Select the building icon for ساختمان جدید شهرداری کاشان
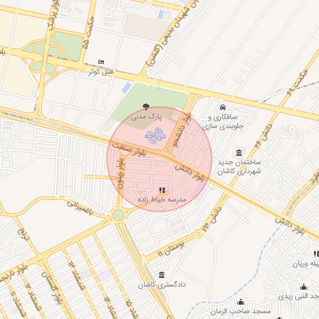 239,153
